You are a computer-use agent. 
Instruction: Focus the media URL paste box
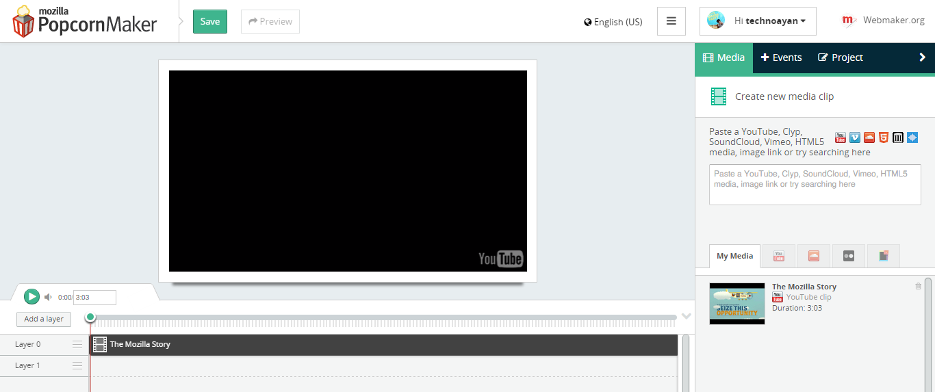[x=815, y=185]
